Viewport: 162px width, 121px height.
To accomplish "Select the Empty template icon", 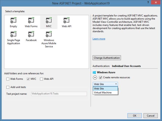I will tap(13, 20).
